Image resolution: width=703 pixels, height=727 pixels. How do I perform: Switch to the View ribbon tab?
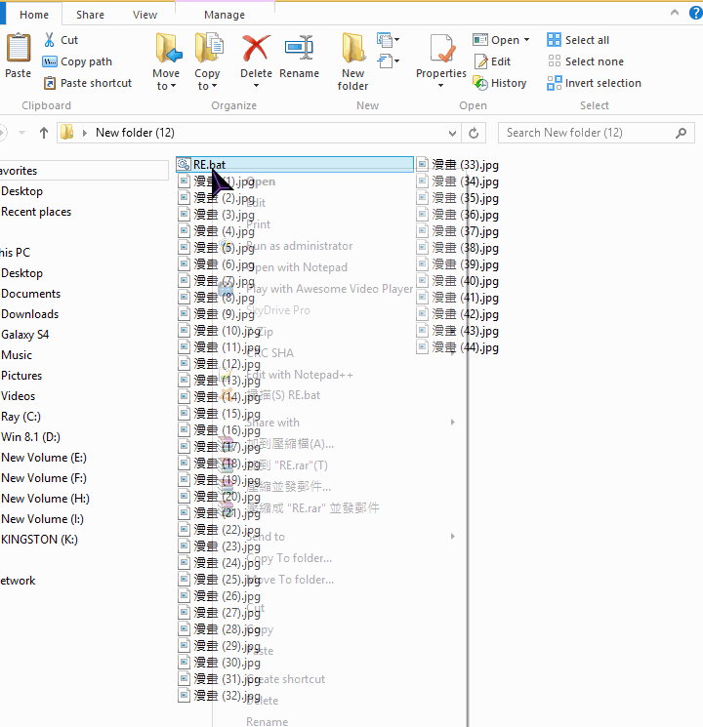click(145, 15)
